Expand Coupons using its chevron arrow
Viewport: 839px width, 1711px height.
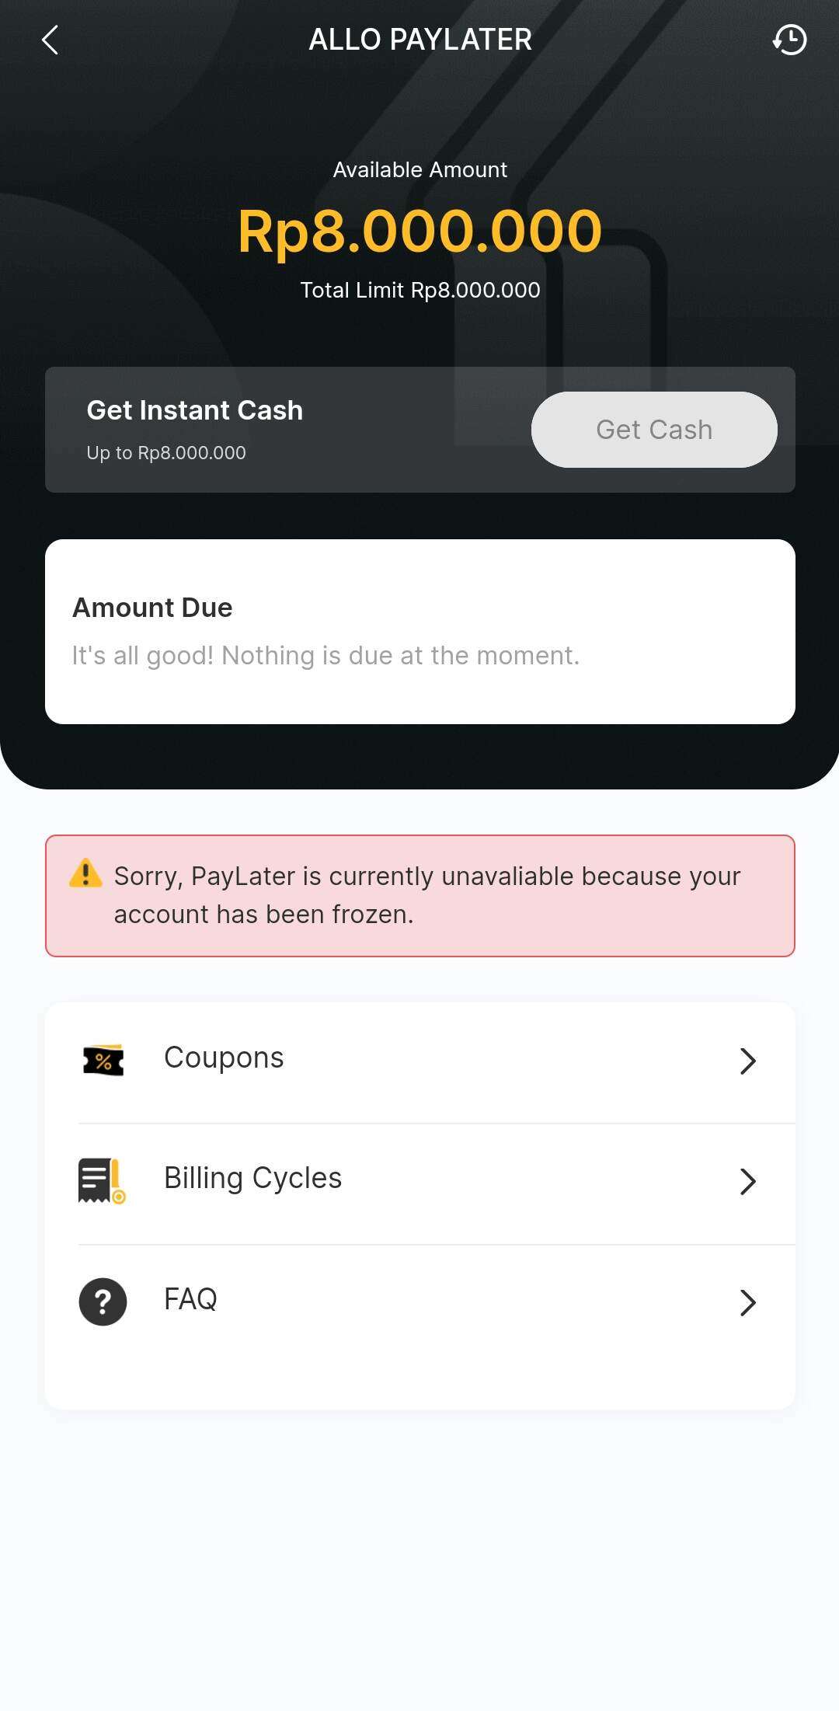click(x=747, y=1061)
